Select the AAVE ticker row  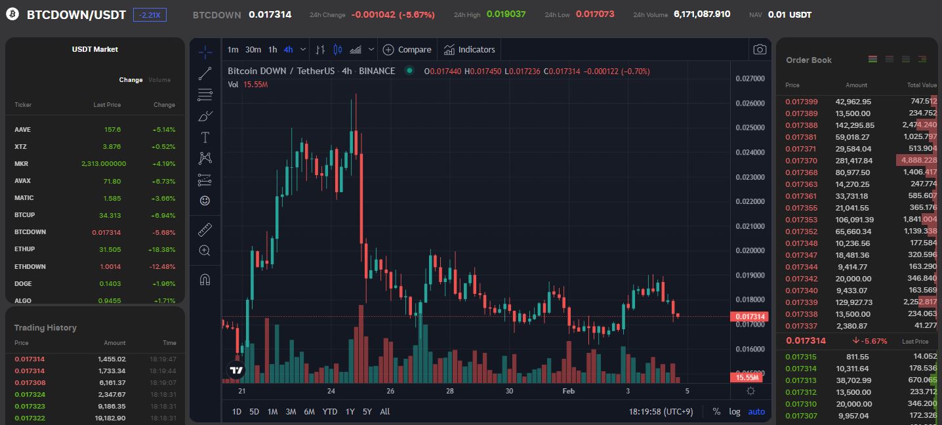94,130
